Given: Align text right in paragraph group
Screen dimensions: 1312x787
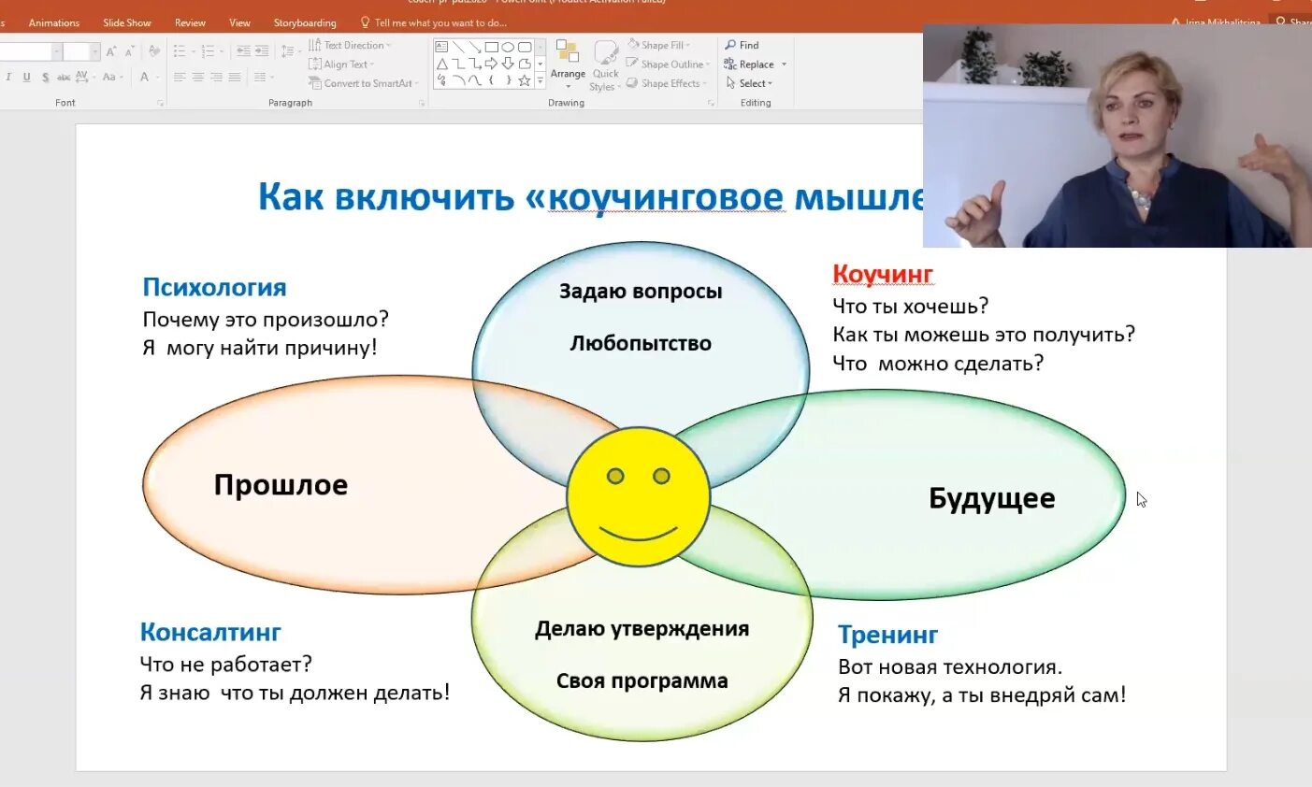Looking at the screenshot, I should [216, 77].
